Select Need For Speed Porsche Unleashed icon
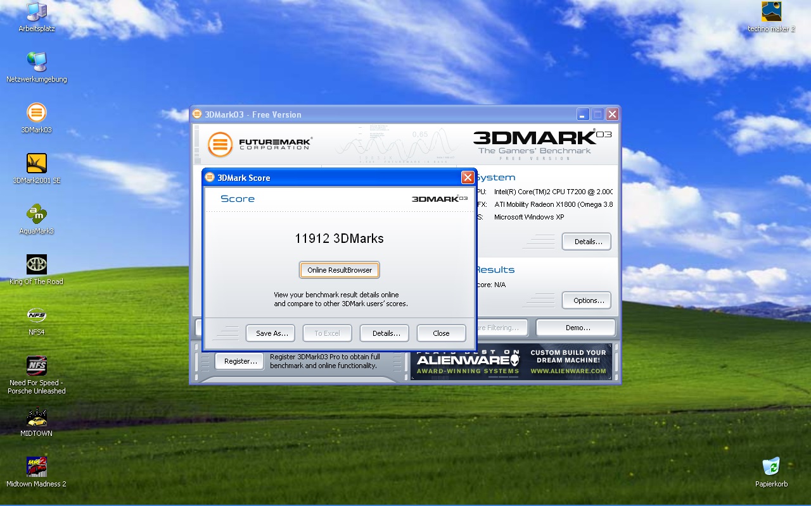 (37, 375)
